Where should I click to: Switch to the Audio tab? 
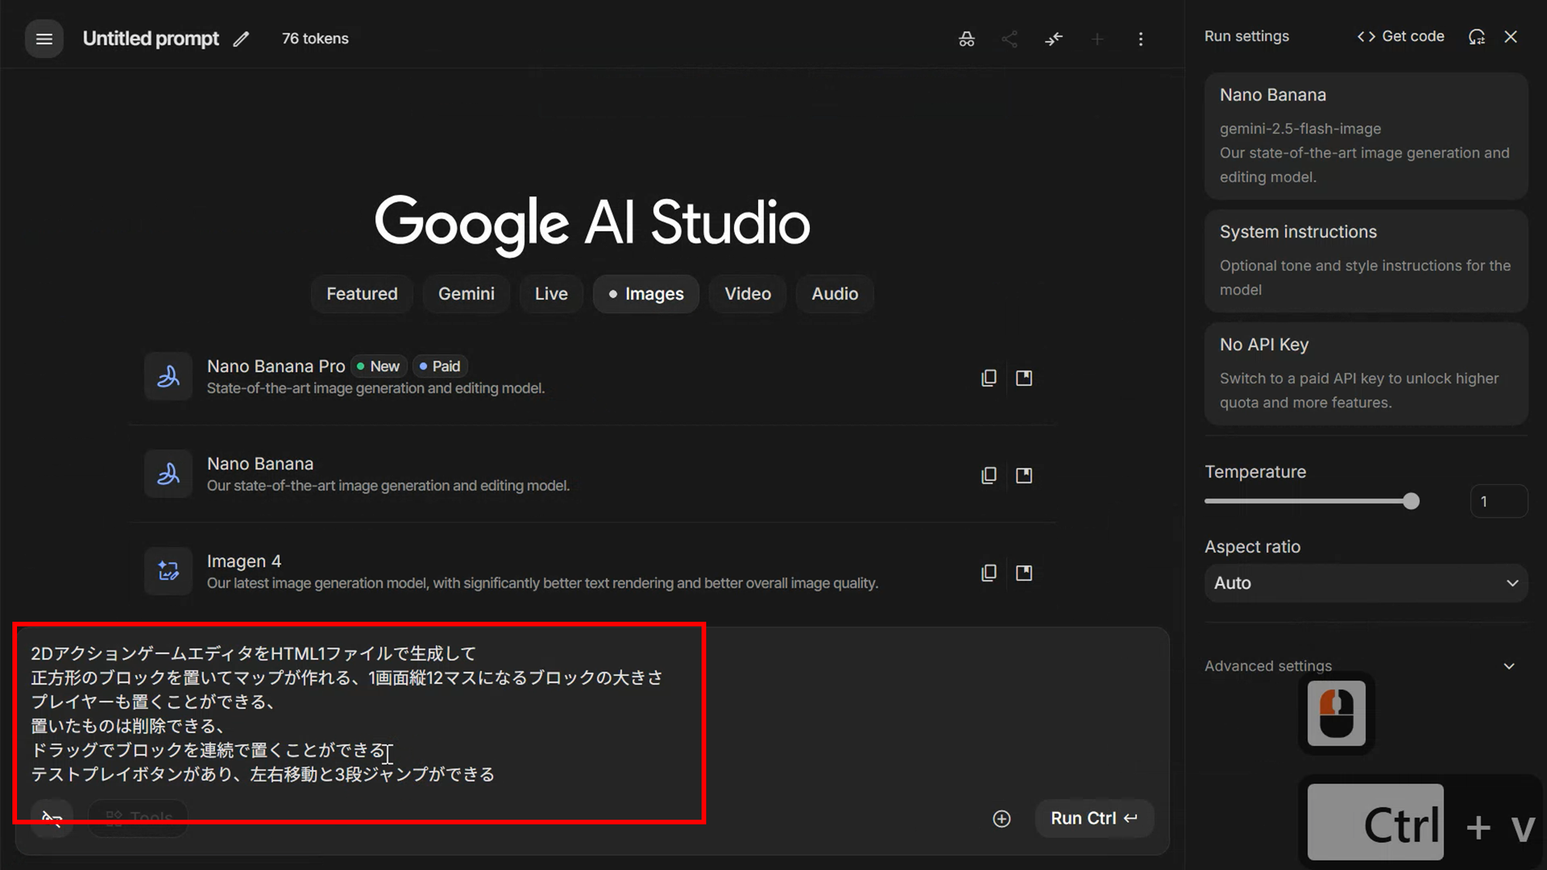835,294
